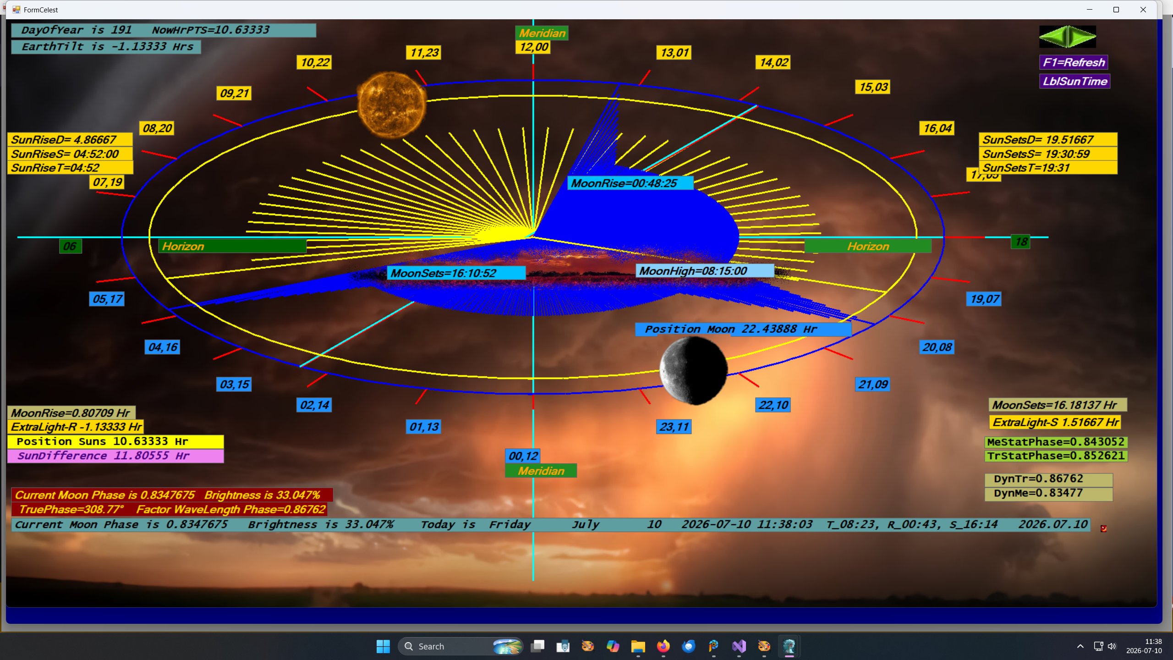Click the 21,09 hour marker
Screen dimensions: 1173x660
872,384
